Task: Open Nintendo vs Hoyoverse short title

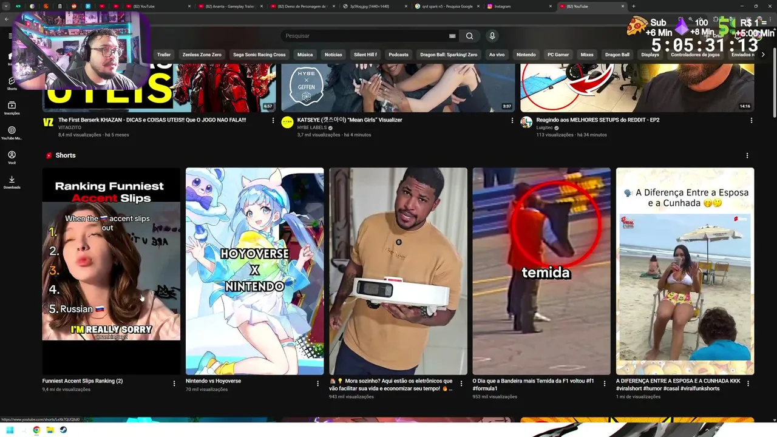Action: [x=213, y=381]
